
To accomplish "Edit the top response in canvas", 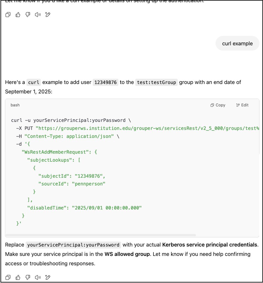I will pos(48,15).
